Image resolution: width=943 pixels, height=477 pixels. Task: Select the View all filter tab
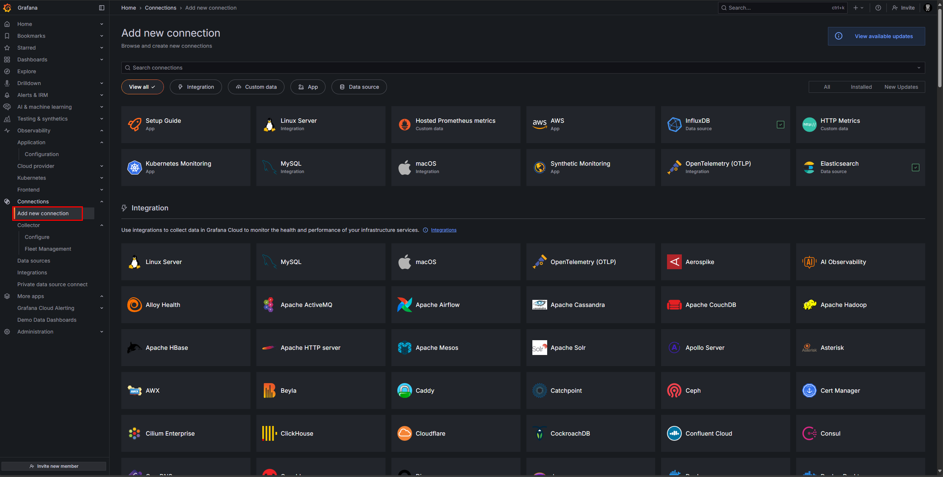[x=142, y=87]
